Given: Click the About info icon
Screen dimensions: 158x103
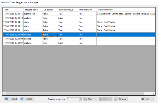Looking at the screenshot, I should pyautogui.click(x=6, y=99).
